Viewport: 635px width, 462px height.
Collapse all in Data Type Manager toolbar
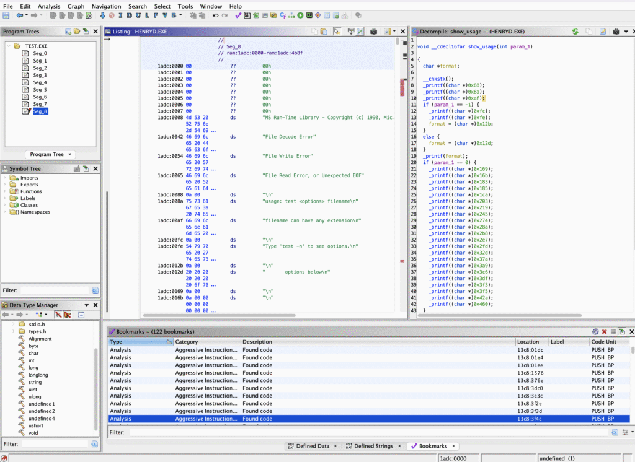click(81, 315)
